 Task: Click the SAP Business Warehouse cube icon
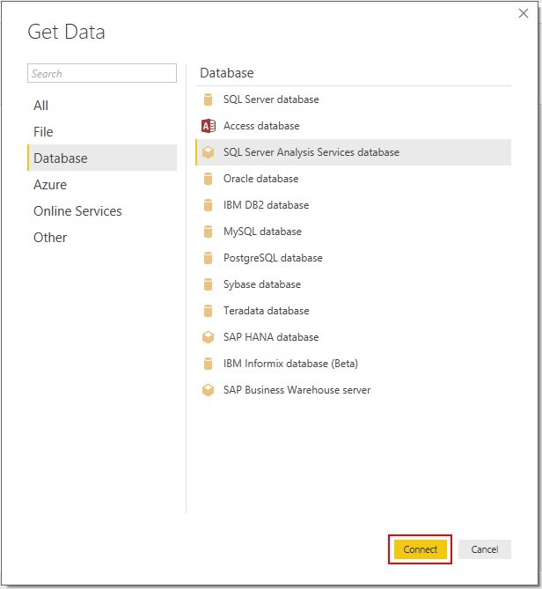pos(208,390)
